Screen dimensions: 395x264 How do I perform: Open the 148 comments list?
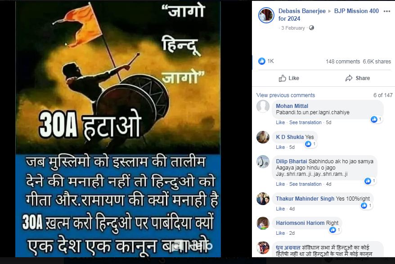coord(343,62)
